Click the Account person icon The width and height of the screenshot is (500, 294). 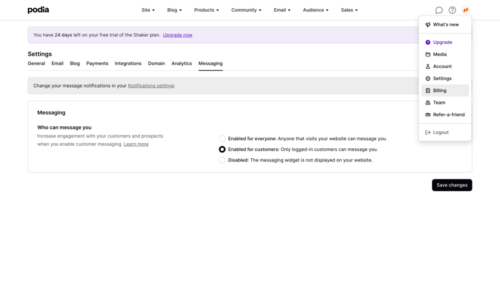(428, 66)
